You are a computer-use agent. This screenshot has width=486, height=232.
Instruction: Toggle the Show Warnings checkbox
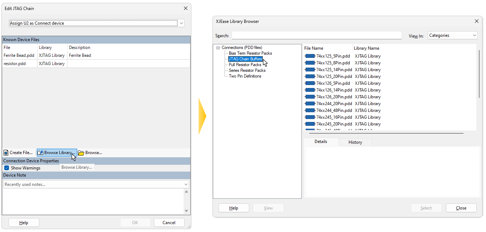click(x=6, y=168)
